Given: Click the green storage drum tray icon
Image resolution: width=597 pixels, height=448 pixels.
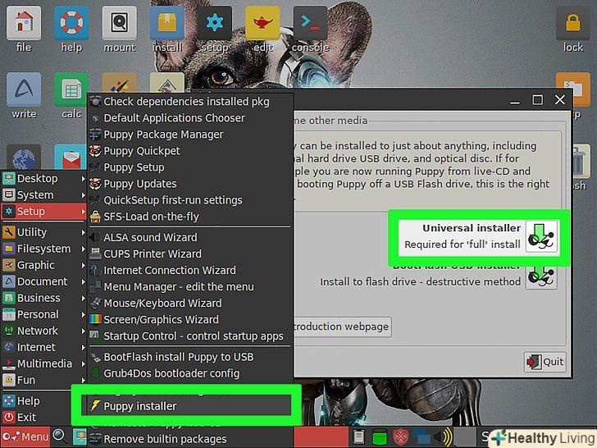Looking at the screenshot, I should (x=379, y=437).
